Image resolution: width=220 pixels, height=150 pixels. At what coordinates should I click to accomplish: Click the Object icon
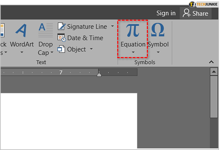61,49
